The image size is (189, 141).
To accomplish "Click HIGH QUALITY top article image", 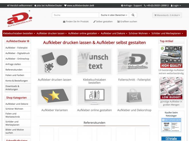I will [171, 57].
